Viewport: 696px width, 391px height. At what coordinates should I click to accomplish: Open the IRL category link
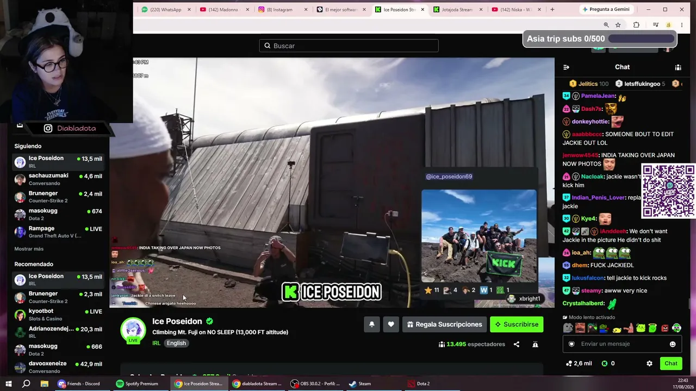(156, 343)
